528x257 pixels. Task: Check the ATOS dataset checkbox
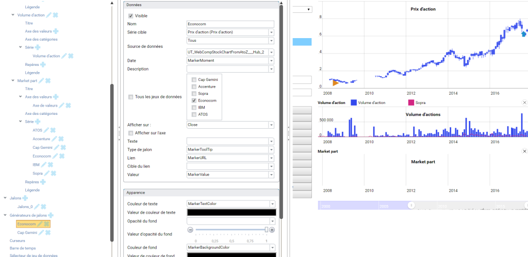(x=194, y=114)
